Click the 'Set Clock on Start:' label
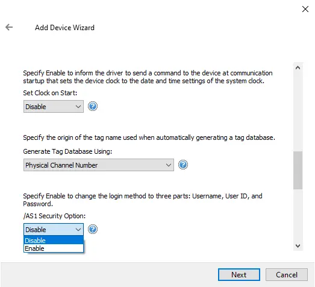This screenshot has height=287, width=315. coord(50,93)
